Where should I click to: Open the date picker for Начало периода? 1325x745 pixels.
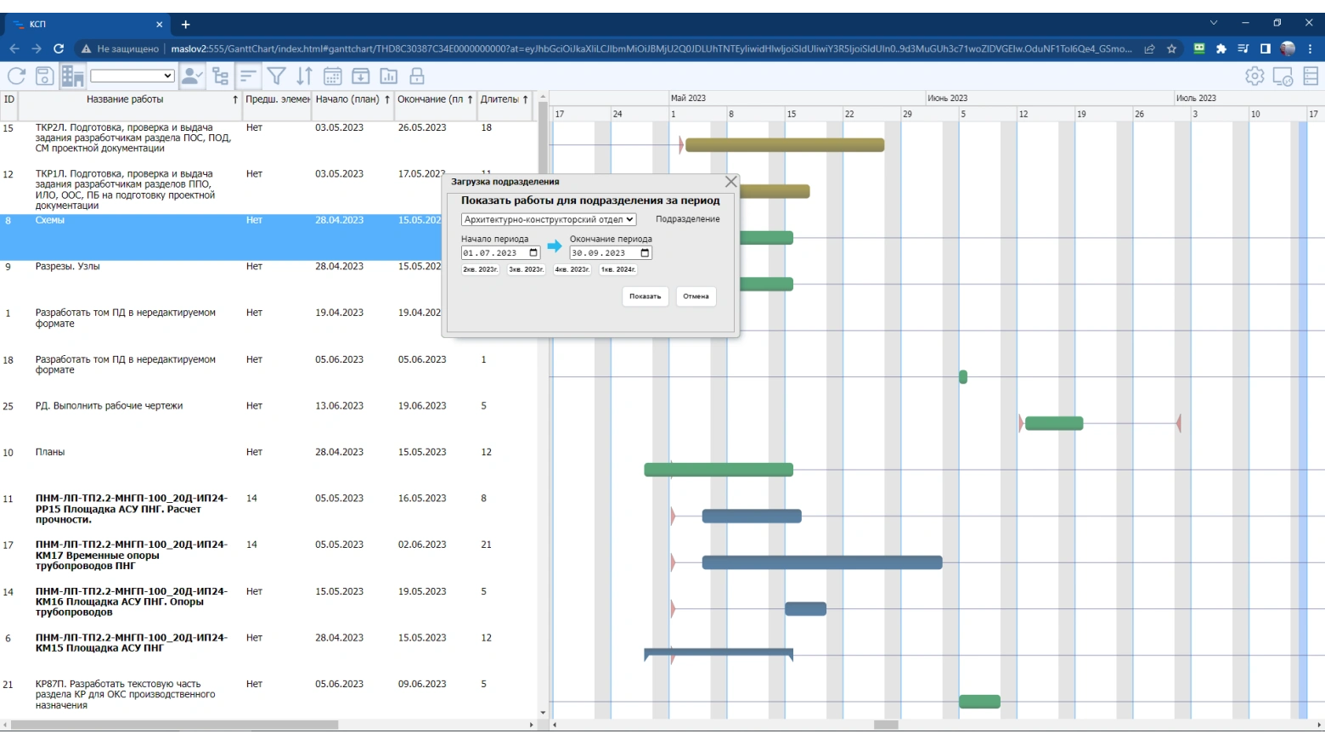533,253
